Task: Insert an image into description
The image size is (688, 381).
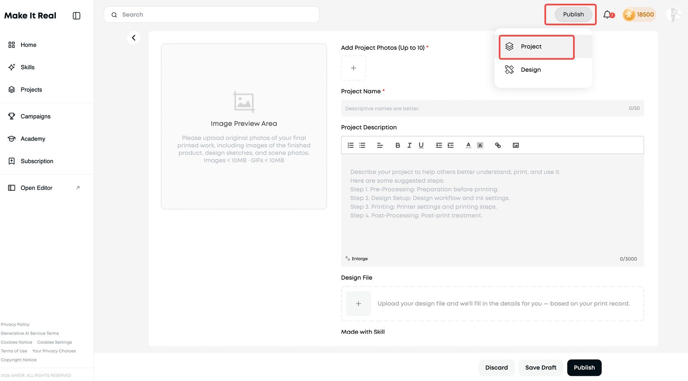Action: coord(516,145)
